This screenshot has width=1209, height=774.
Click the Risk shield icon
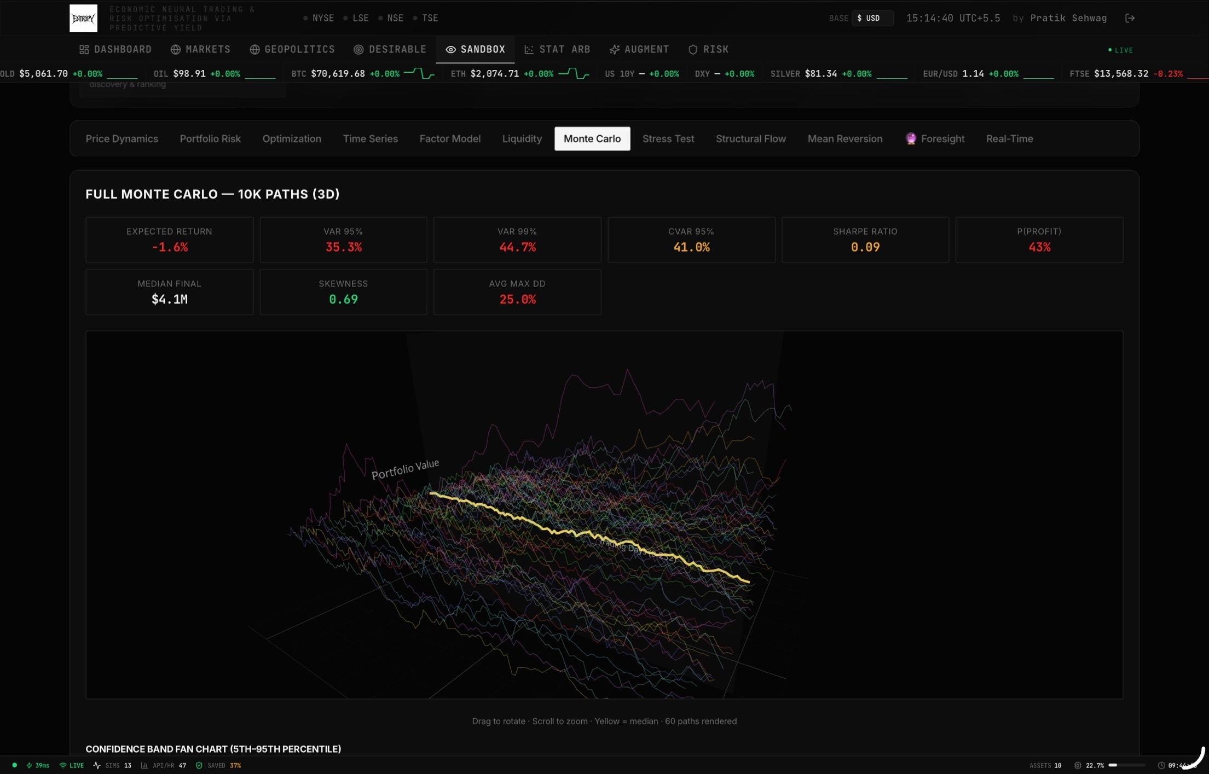tap(693, 50)
